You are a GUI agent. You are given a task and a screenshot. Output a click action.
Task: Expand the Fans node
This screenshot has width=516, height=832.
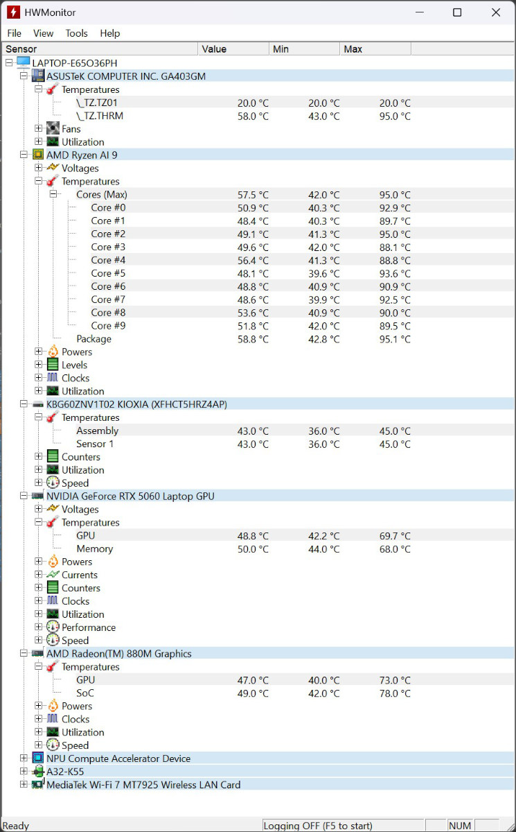[x=39, y=129]
